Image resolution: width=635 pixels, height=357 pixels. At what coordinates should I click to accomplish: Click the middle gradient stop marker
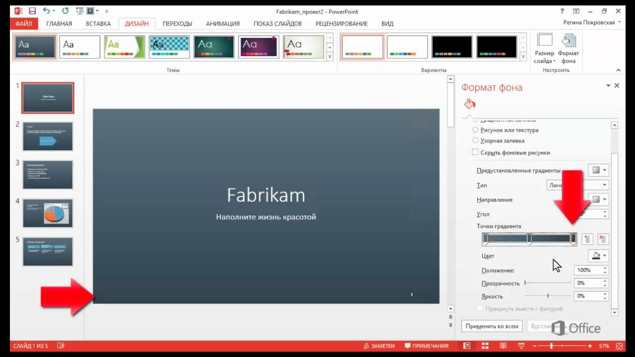(529, 239)
